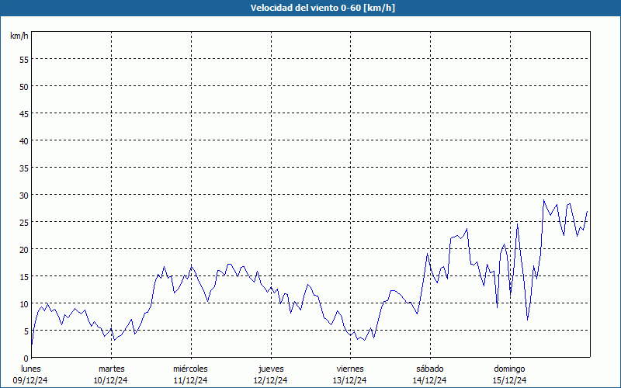
Task: Click the sábado day label
Action: click(x=430, y=369)
